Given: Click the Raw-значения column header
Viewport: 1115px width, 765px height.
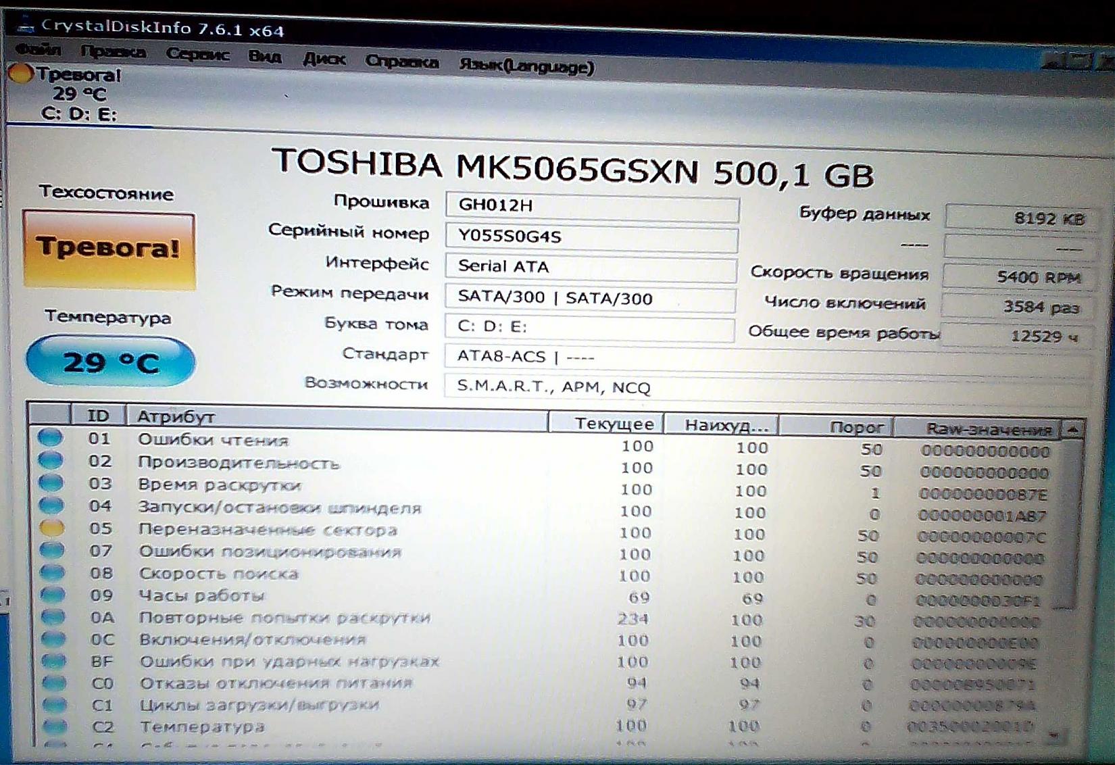Looking at the screenshot, I should (x=989, y=428).
